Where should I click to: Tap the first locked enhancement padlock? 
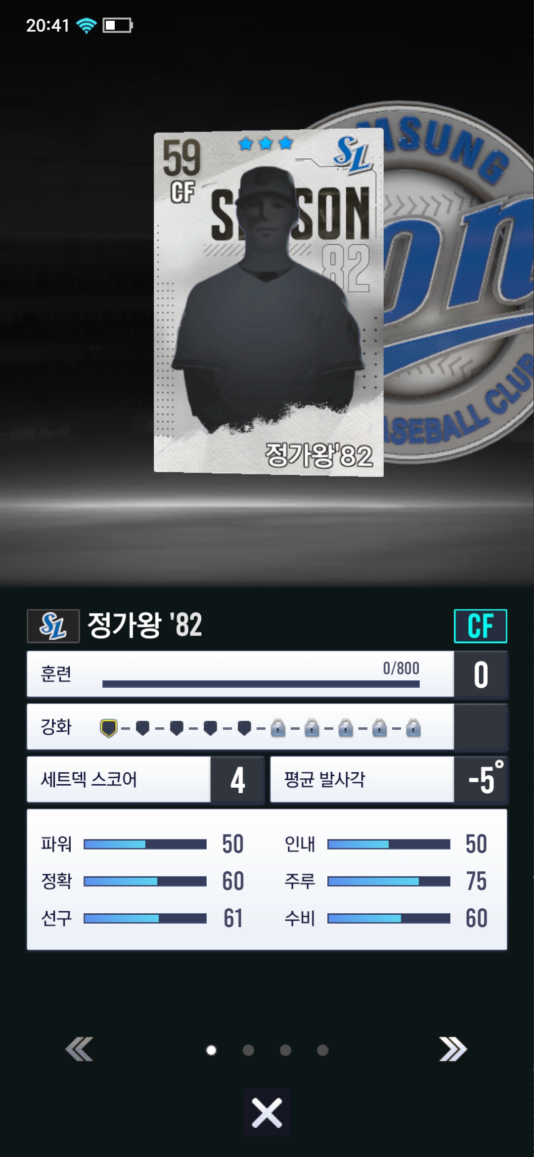click(x=278, y=728)
